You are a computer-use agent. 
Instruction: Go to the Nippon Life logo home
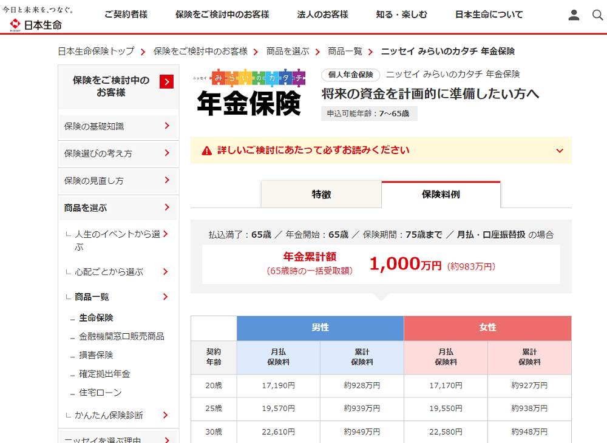pos(36,25)
